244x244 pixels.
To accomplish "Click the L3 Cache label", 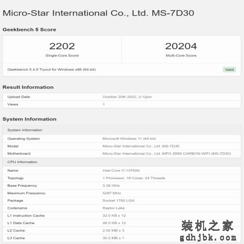I will (x=16, y=238).
